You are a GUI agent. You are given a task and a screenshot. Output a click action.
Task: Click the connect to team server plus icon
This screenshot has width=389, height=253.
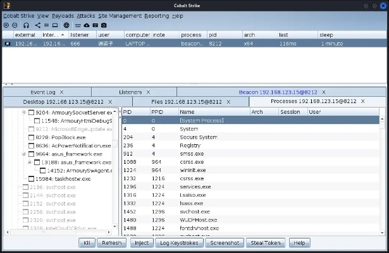pyautogui.click(x=6, y=25)
